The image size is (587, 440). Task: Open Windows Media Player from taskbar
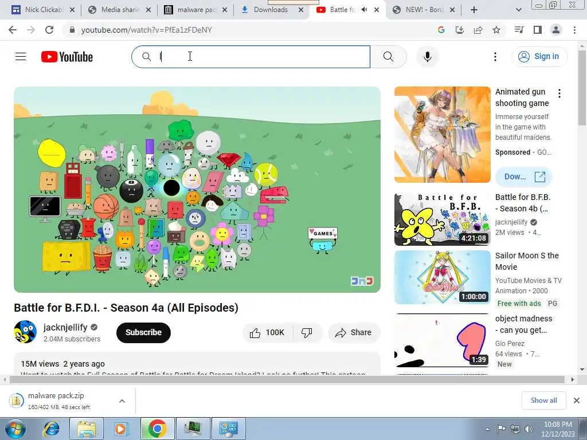click(121, 429)
